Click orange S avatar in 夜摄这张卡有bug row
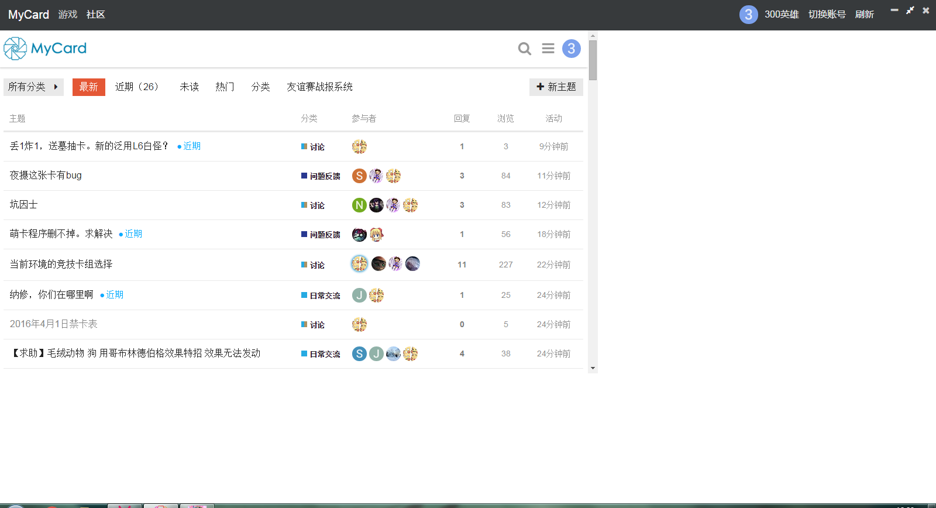 coord(359,176)
